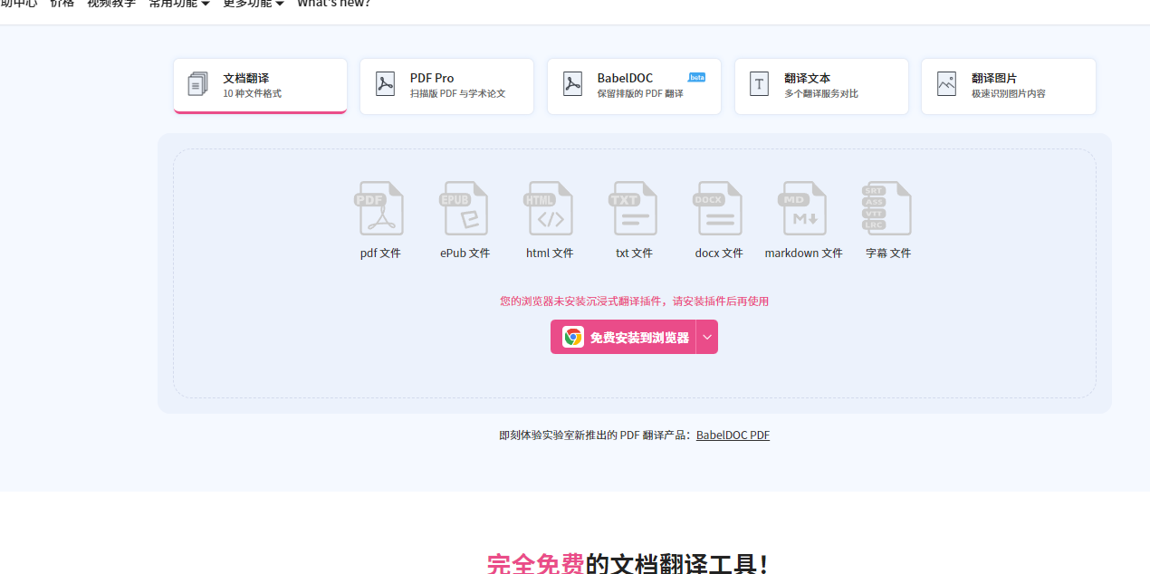Select the docx 文件 icon
This screenshot has height=574, width=1150.
pyautogui.click(x=718, y=208)
